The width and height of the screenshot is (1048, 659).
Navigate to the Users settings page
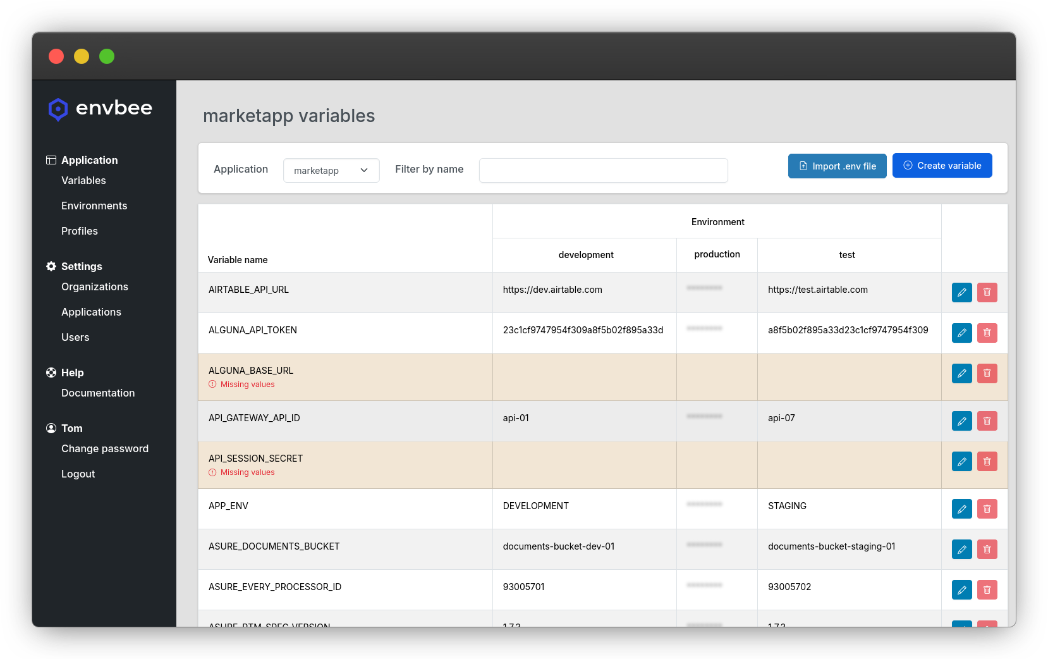tap(75, 337)
